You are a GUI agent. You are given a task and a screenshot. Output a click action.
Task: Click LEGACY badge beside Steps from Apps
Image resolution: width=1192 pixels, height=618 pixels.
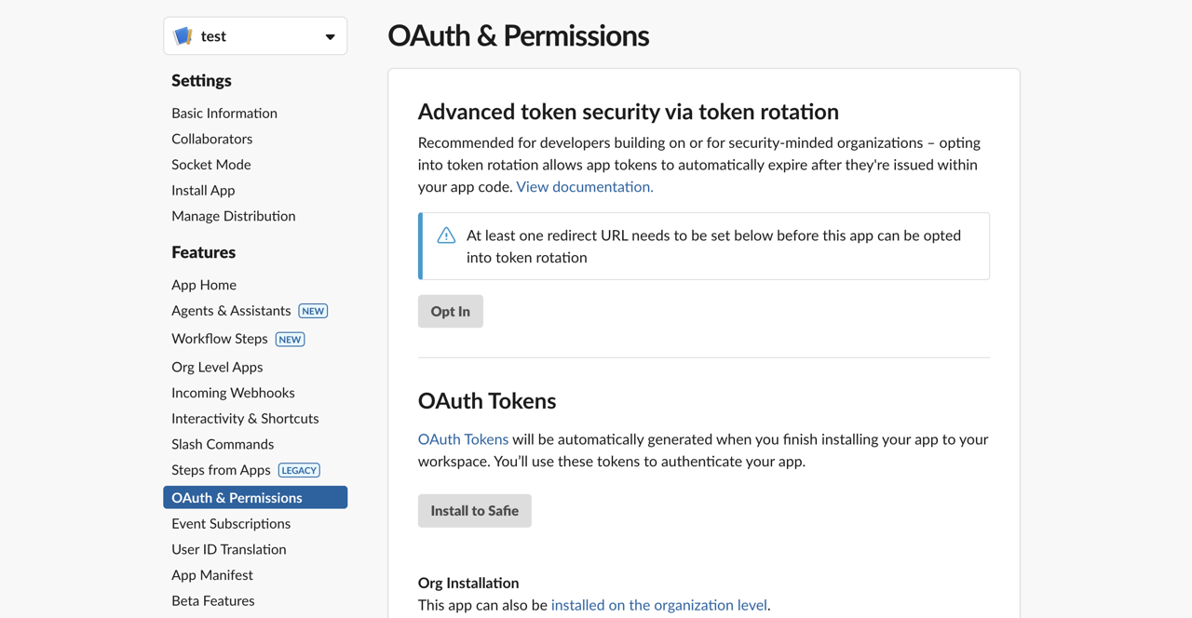pyautogui.click(x=299, y=471)
